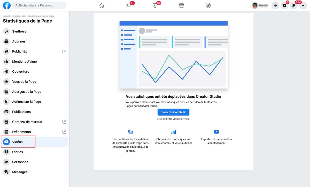This screenshot has height=187, width=310.
Task: Click the multiple videos import feature icon
Action: 216,132
